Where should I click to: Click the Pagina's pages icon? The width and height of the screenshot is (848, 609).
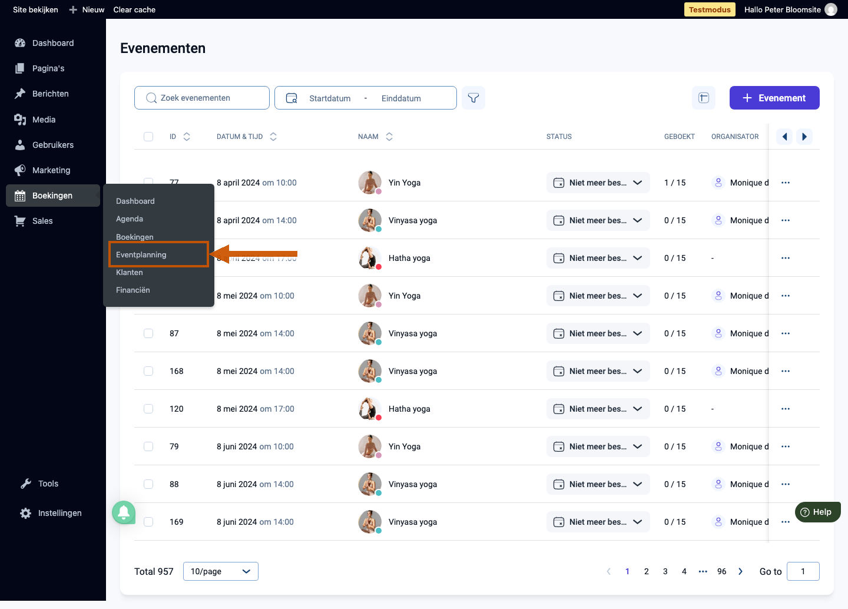(20, 68)
